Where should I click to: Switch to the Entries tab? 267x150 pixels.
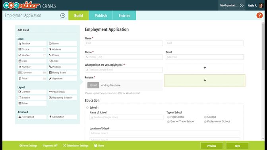pyautogui.click(x=124, y=15)
